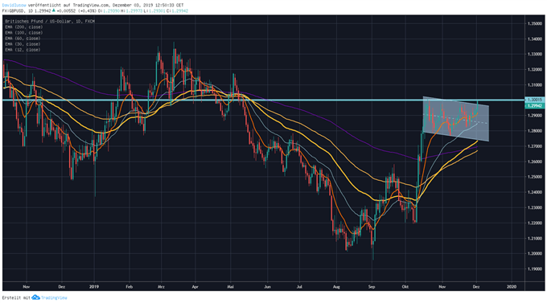Click the TradingView cloud logo icon

point(35,297)
